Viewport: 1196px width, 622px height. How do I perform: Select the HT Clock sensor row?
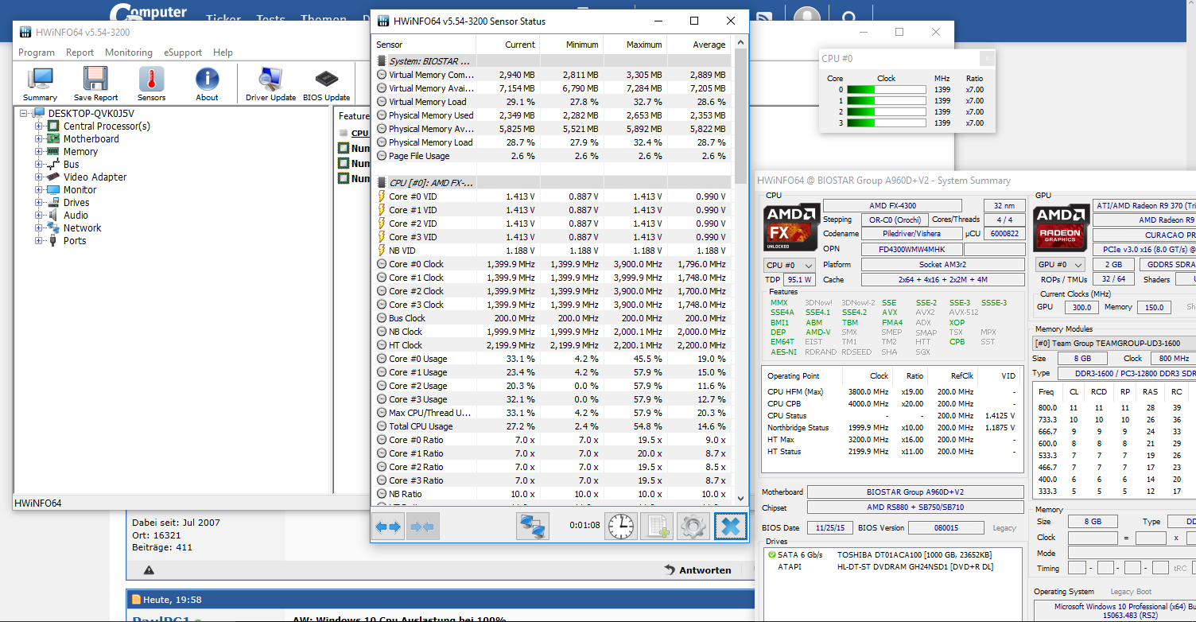[x=552, y=345]
